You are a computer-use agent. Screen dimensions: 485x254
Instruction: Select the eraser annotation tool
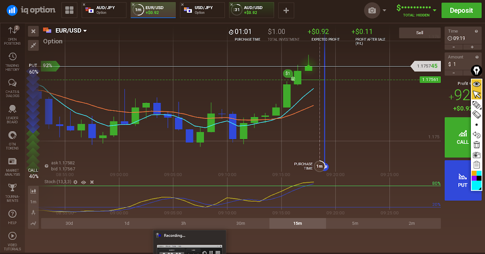[x=477, y=115]
